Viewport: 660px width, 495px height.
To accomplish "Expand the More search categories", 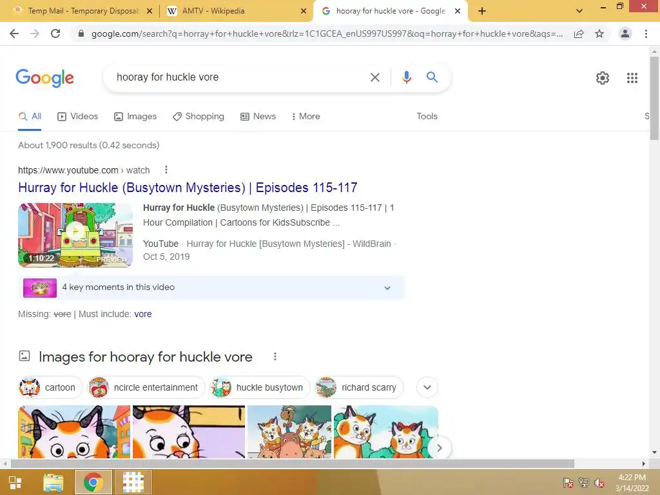I will click(306, 117).
